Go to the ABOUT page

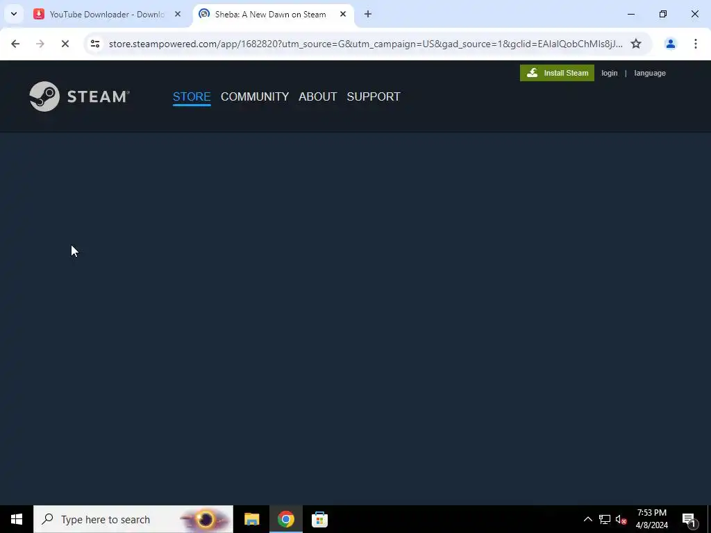[317, 96]
